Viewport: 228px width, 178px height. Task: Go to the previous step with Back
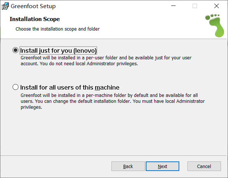coord(128,166)
